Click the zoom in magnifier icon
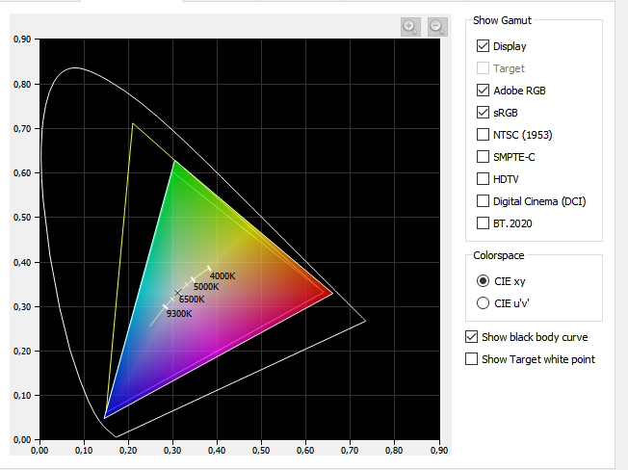This screenshot has width=628, height=470. coord(410,27)
